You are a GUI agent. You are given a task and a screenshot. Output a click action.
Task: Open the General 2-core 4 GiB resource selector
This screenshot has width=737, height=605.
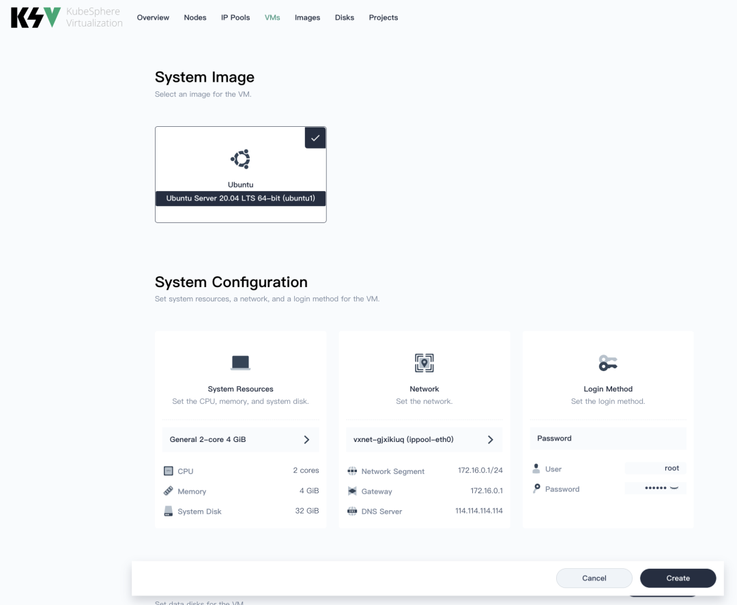(240, 439)
